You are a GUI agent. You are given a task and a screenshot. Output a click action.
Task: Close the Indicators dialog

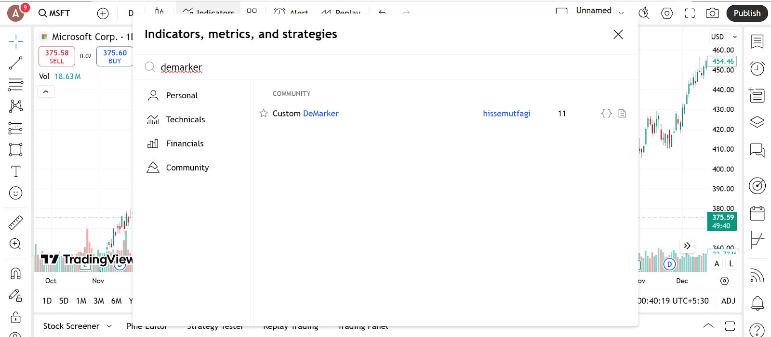tap(618, 34)
